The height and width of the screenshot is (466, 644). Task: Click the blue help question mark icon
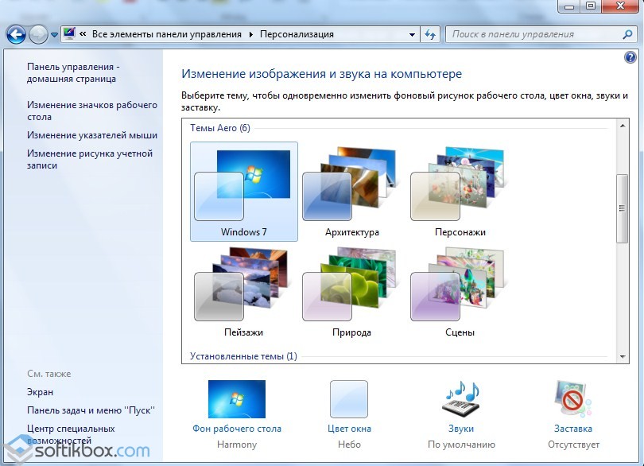(630, 57)
